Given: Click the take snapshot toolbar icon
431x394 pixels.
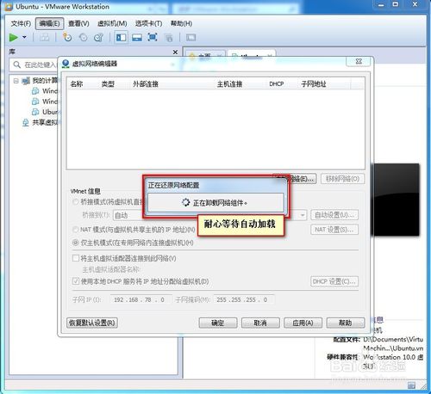Looking at the screenshot, I should 67,37.
